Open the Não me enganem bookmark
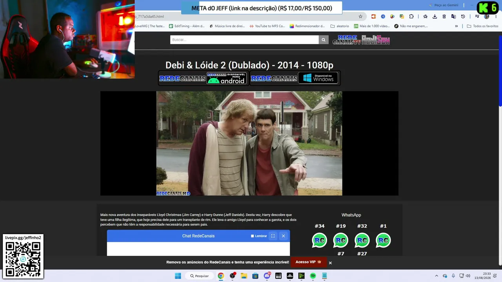 411,26
